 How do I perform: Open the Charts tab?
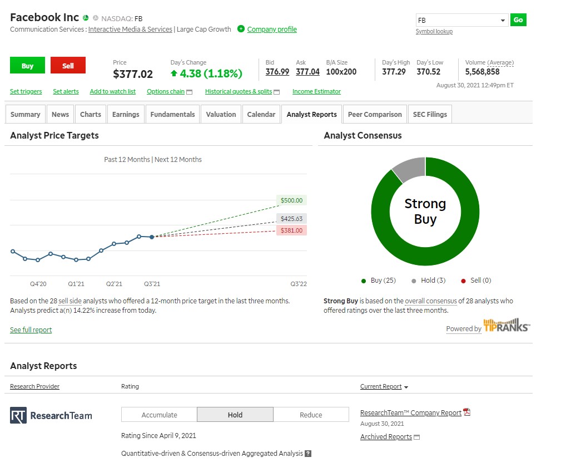(x=91, y=114)
